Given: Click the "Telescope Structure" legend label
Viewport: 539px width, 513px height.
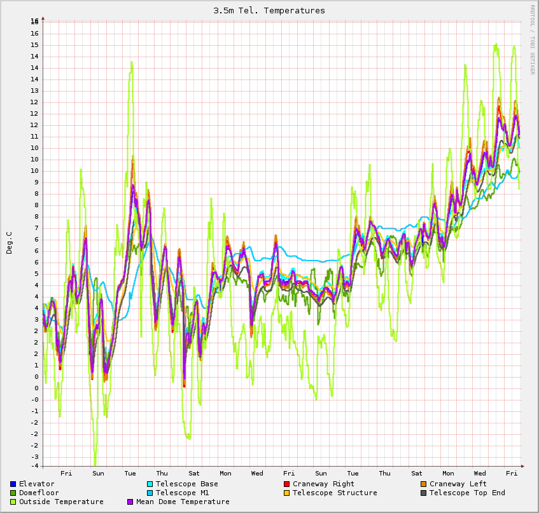Looking at the screenshot, I should click(x=335, y=493).
